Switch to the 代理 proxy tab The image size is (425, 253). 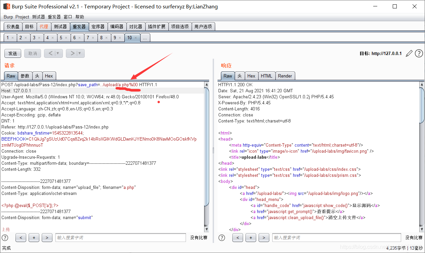[44, 27]
